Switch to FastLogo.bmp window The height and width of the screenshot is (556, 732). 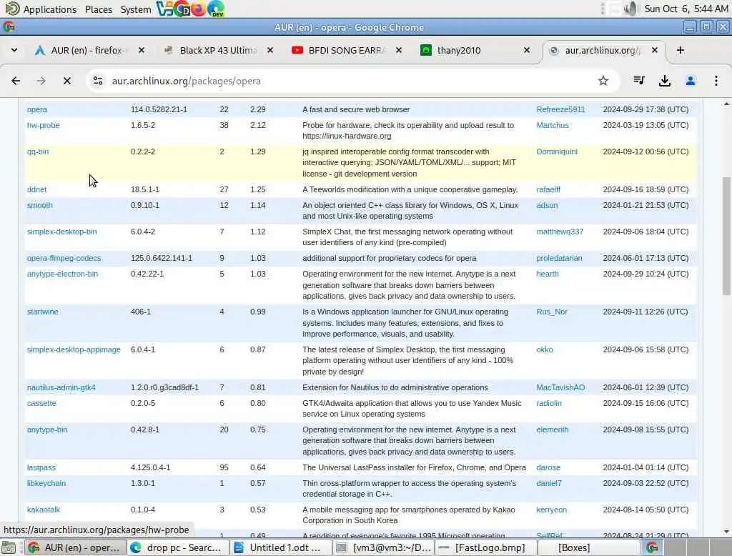tap(486, 547)
